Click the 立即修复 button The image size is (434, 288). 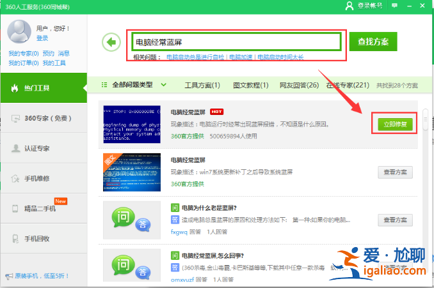(395, 125)
